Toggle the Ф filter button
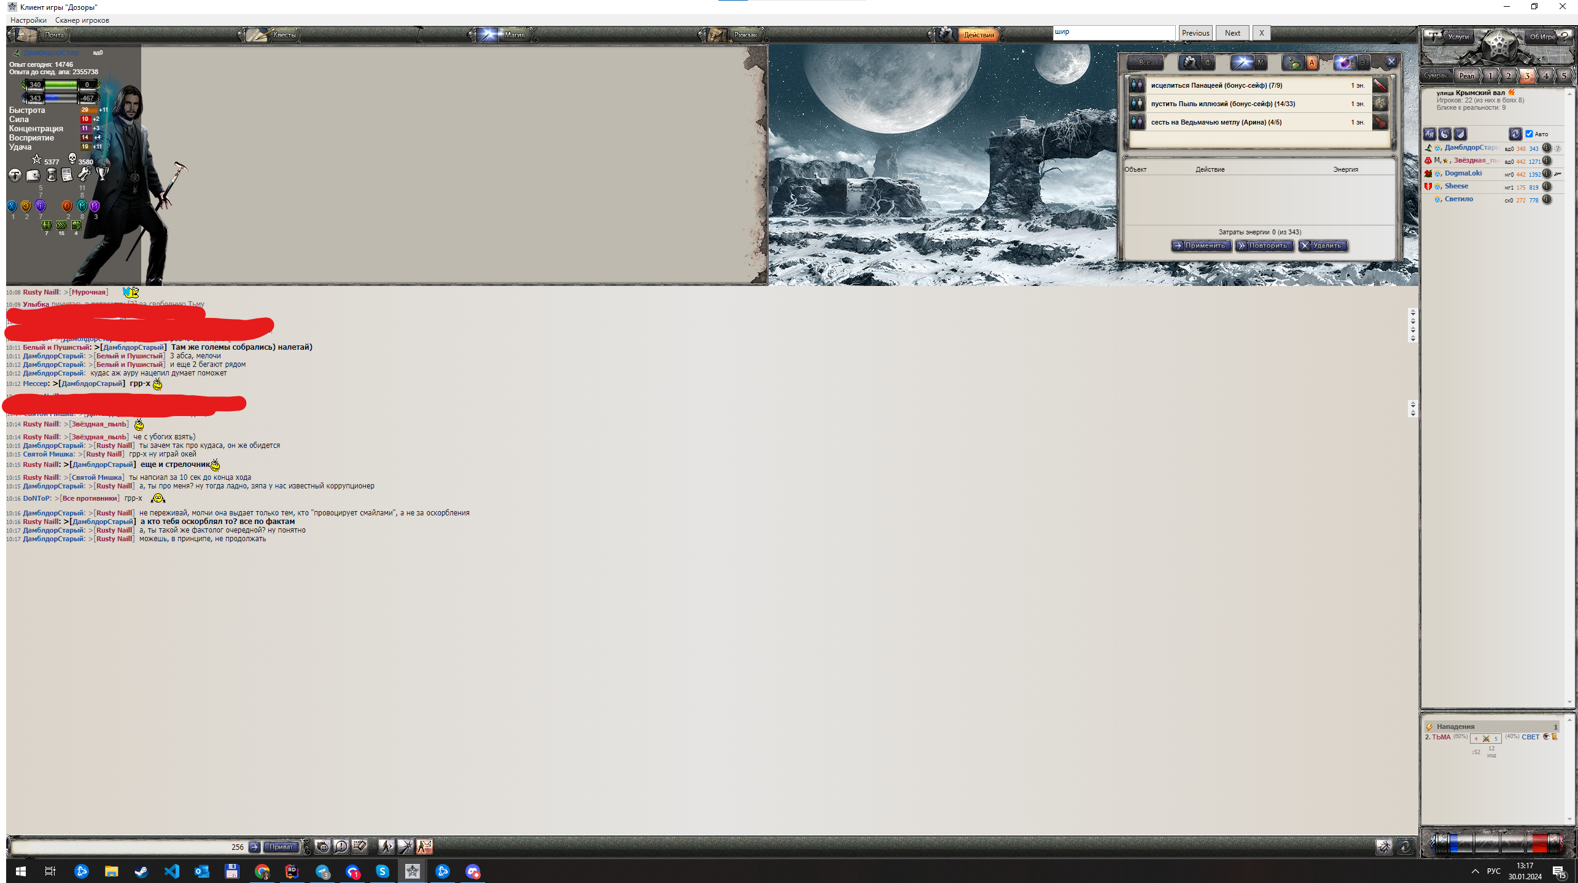Viewport: 1578px width, 883px height. tap(1208, 63)
